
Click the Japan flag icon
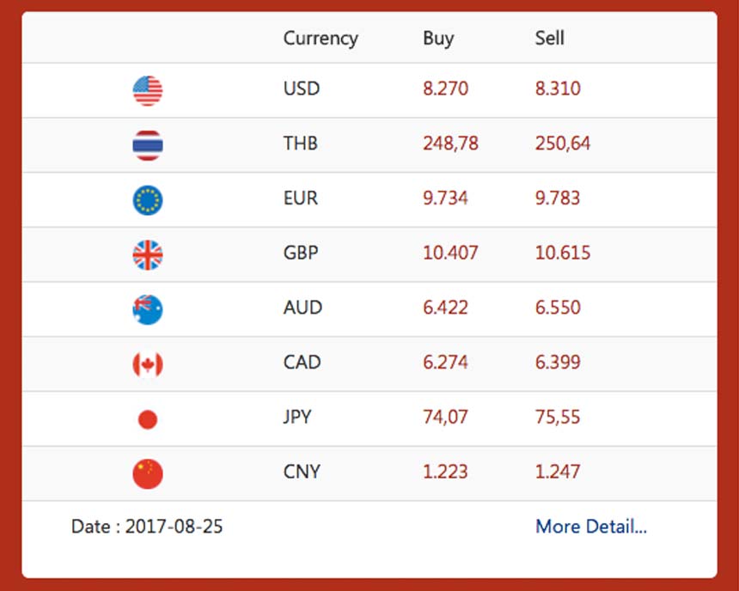point(147,419)
